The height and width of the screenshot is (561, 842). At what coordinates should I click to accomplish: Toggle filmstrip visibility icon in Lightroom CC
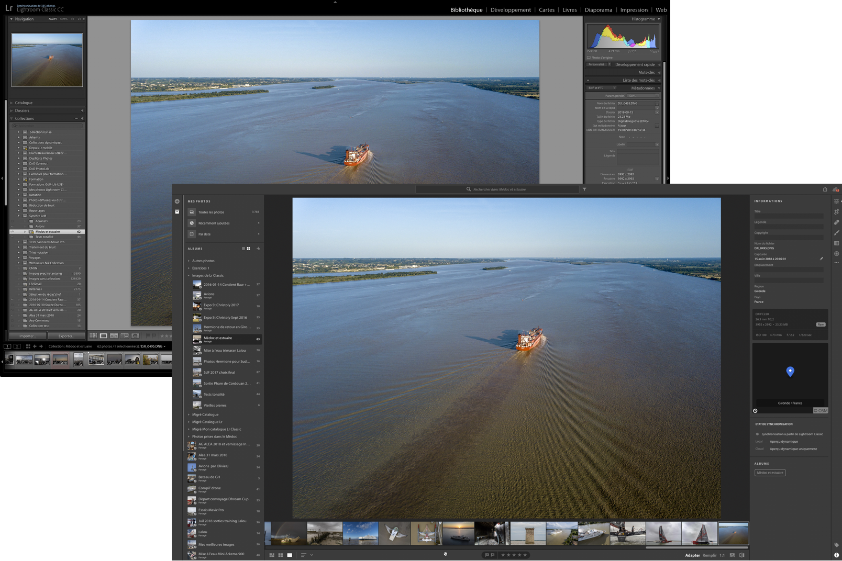tap(732, 555)
